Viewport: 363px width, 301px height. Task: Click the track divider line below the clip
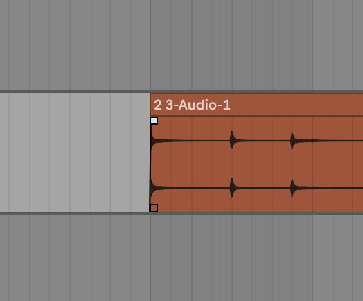click(x=181, y=214)
